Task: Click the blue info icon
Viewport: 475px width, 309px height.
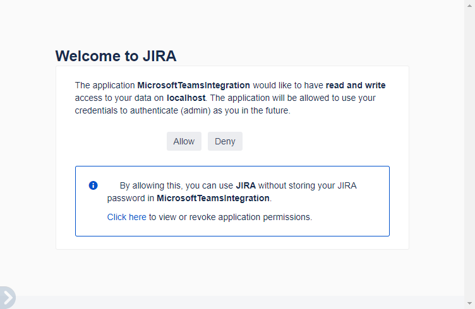Action: [93, 185]
